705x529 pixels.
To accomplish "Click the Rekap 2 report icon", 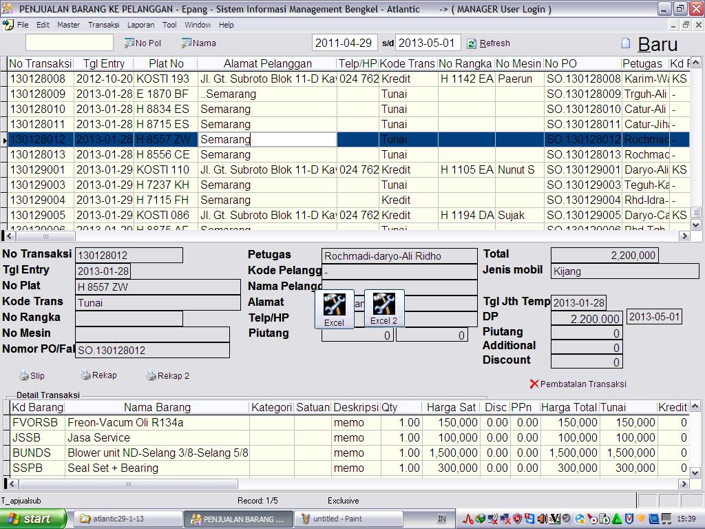I will pyautogui.click(x=151, y=376).
